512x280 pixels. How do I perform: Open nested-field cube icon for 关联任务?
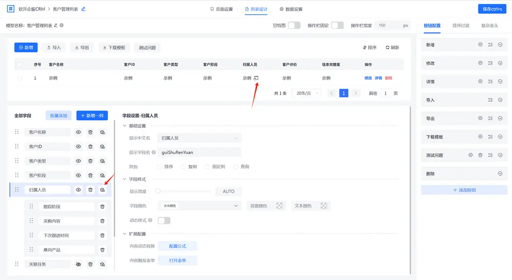(103, 264)
